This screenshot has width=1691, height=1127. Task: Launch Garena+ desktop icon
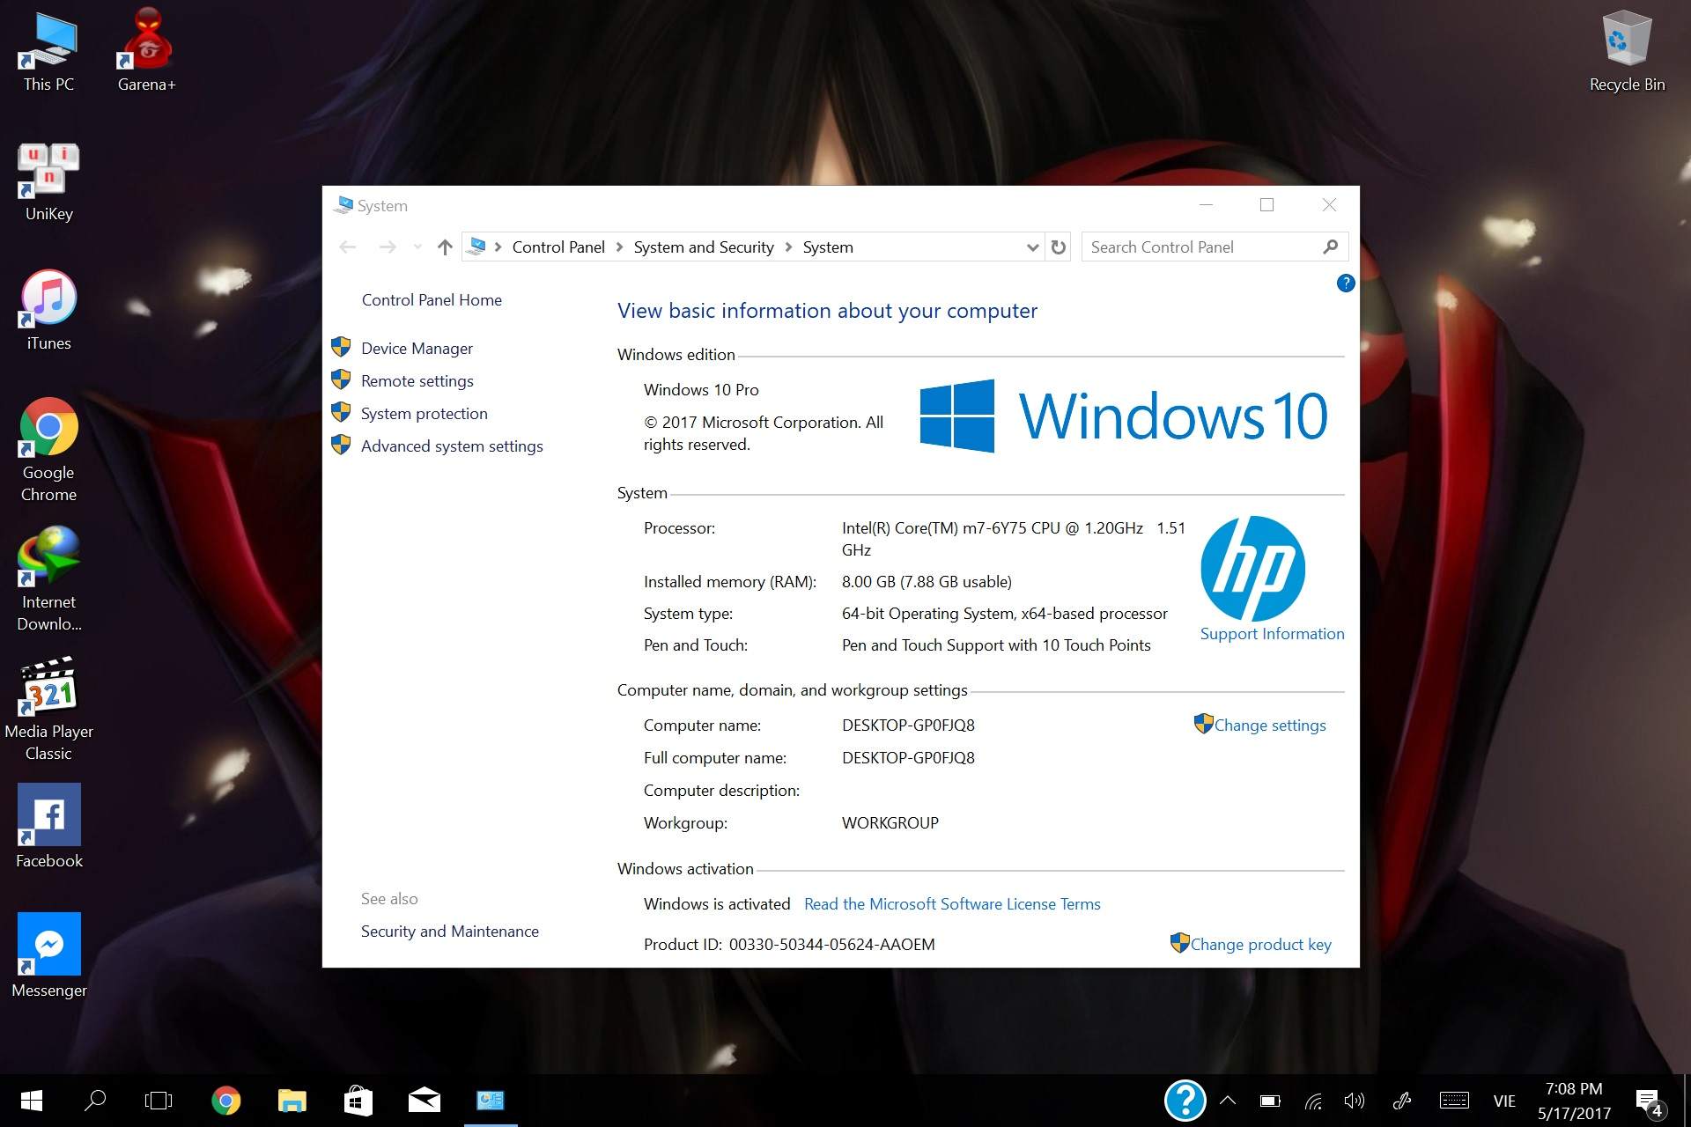(x=146, y=51)
